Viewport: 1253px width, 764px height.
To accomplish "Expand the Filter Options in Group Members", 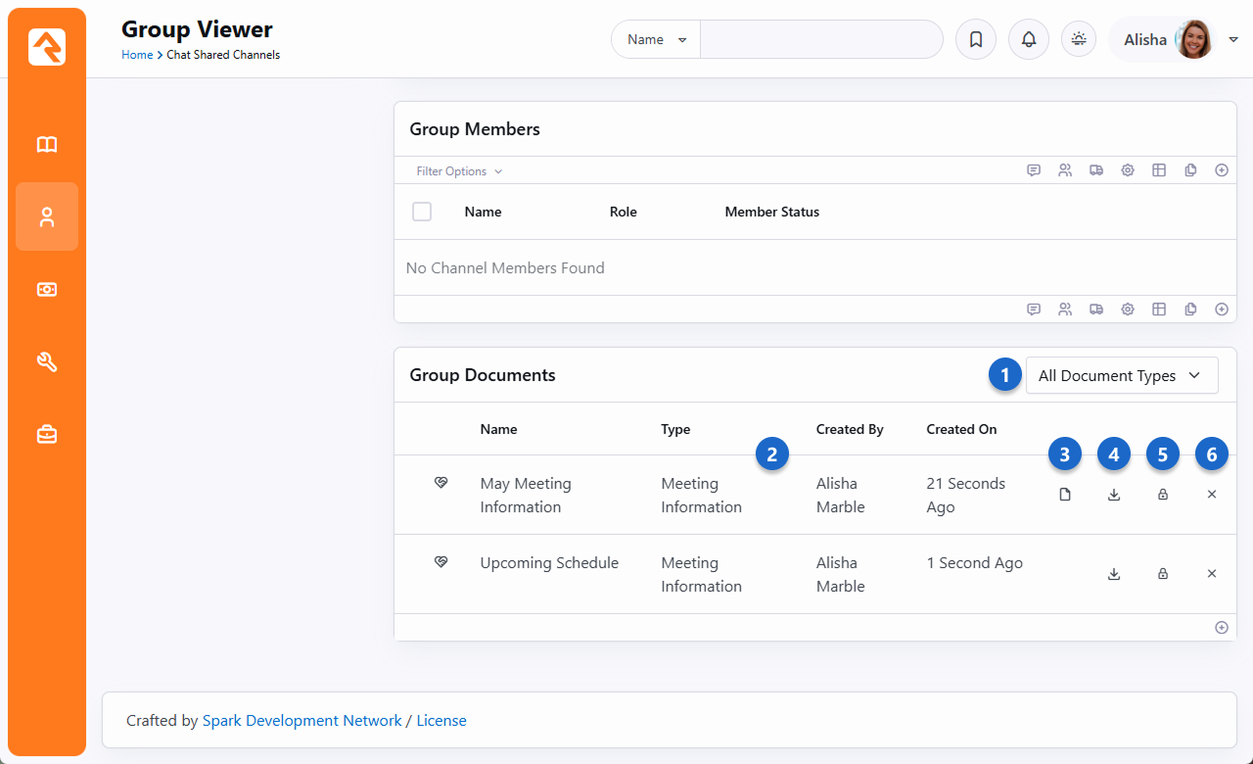I will pos(459,171).
